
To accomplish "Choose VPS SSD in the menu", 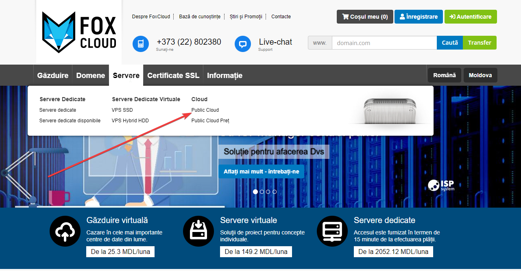I will [x=122, y=110].
